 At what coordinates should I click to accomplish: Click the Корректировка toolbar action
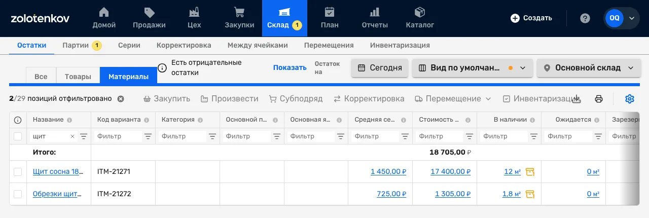tap(369, 99)
